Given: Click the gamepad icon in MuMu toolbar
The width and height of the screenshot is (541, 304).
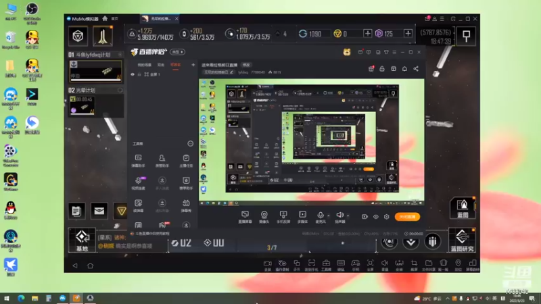Looking at the screenshot, I should (x=356, y=265).
